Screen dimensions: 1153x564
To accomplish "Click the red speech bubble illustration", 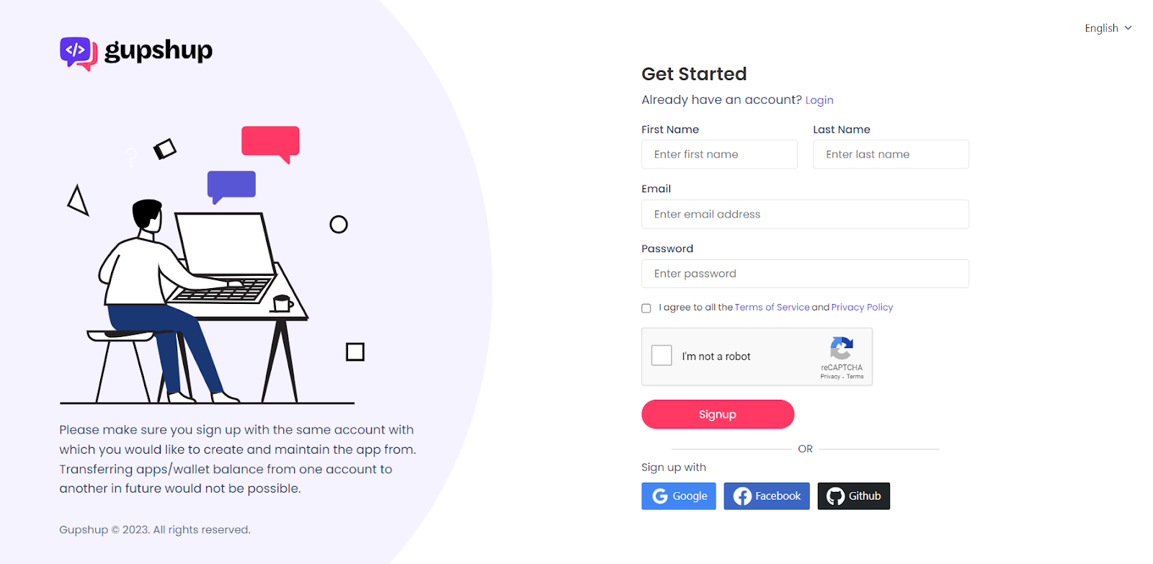I will (271, 142).
